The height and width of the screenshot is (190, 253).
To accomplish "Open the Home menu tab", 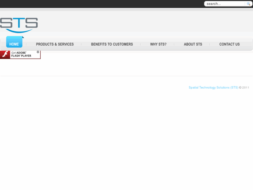I will tap(14, 42).
